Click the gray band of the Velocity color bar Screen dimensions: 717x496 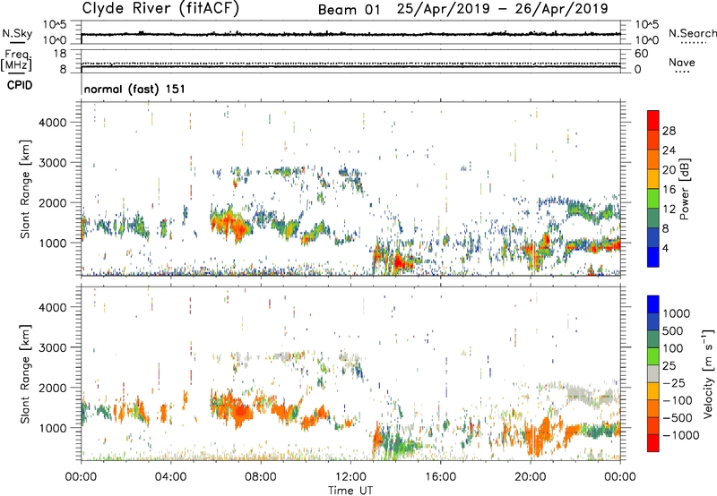click(x=653, y=374)
